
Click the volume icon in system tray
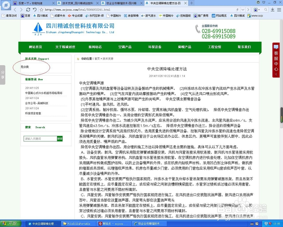[266, 224]
